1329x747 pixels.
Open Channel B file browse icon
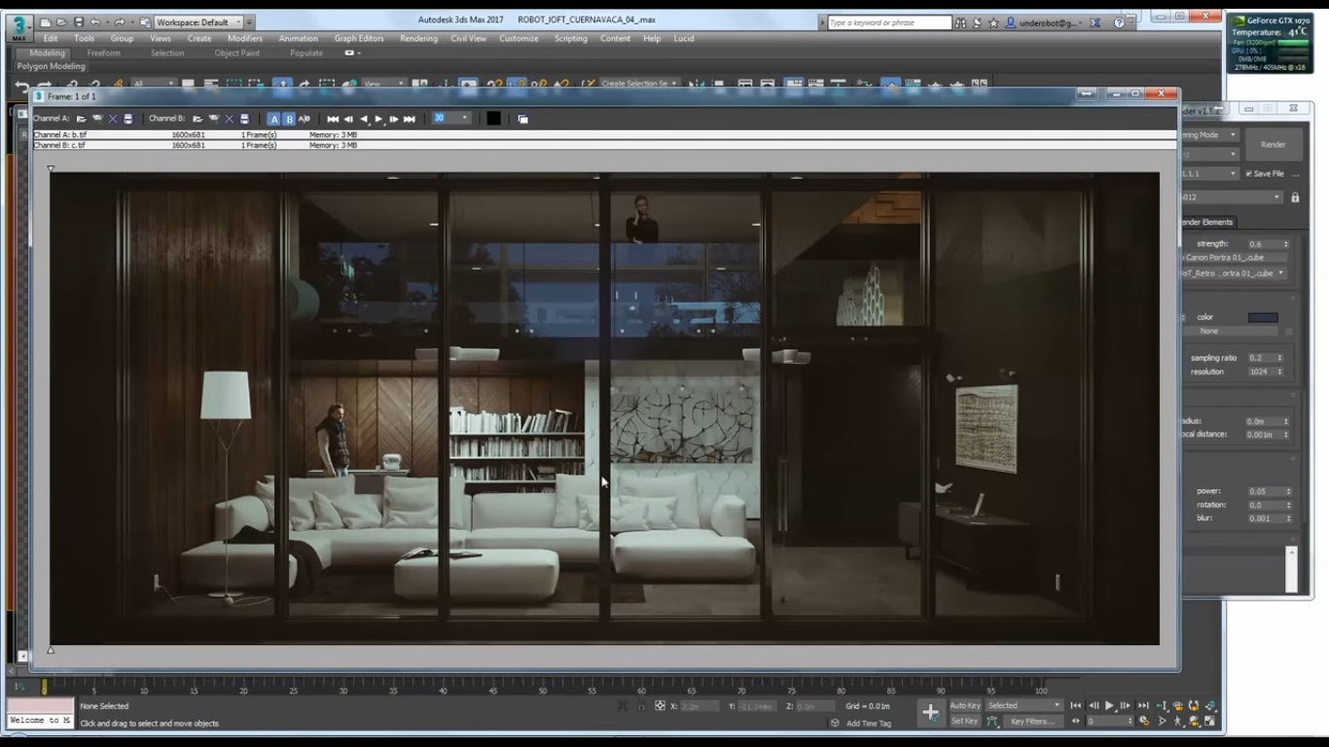(x=198, y=119)
